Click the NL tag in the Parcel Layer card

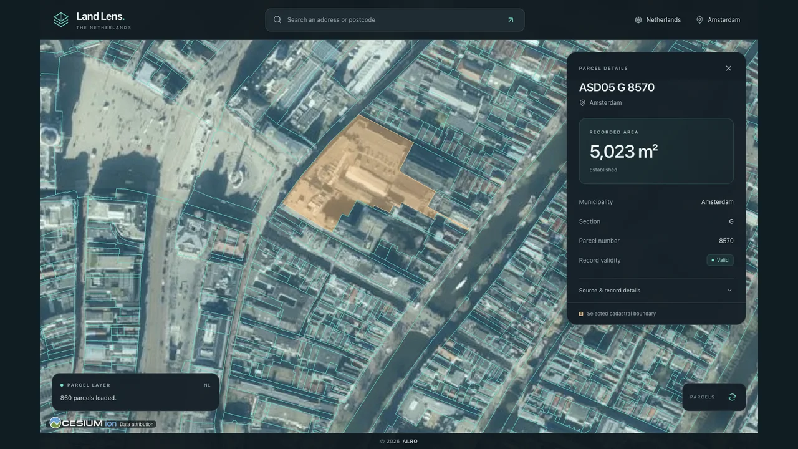click(207, 385)
